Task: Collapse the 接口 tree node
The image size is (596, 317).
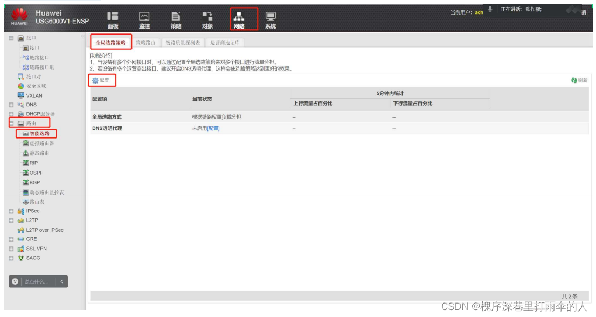Action: tap(11, 38)
